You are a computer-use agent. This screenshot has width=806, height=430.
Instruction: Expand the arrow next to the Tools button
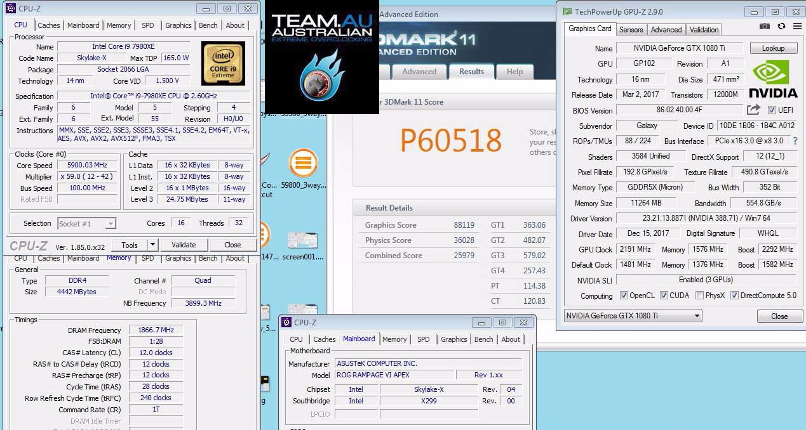152,245
